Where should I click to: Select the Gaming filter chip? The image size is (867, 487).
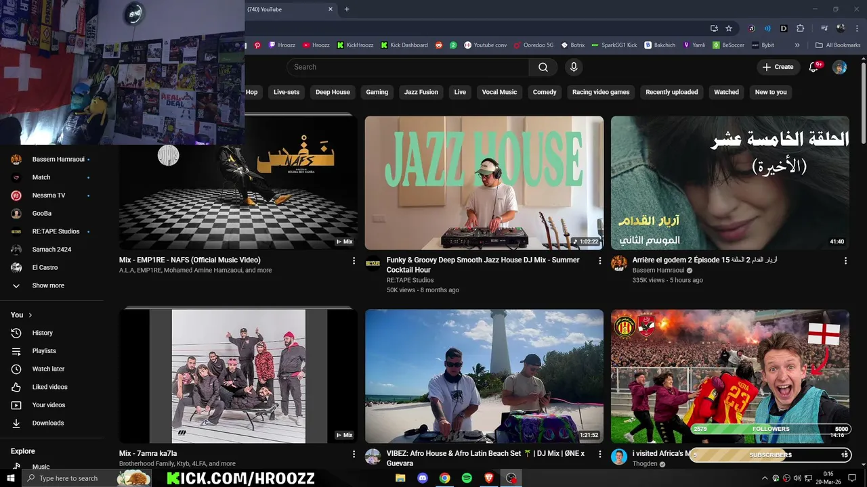377,92
